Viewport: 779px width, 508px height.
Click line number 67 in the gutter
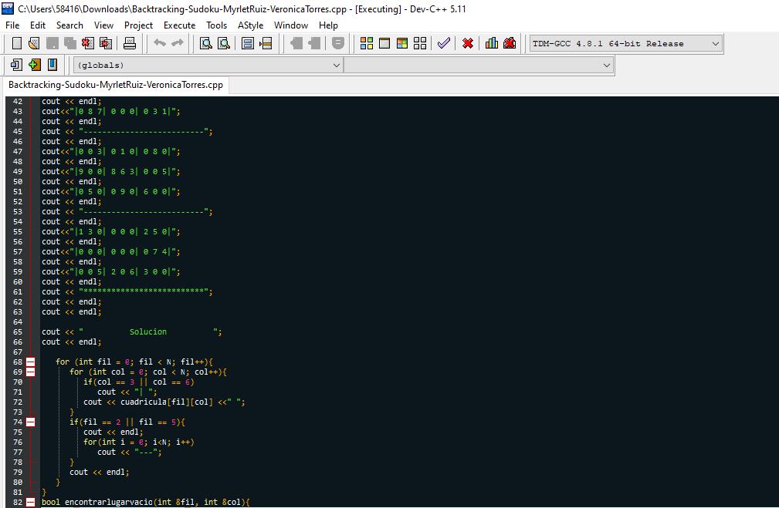(x=18, y=352)
